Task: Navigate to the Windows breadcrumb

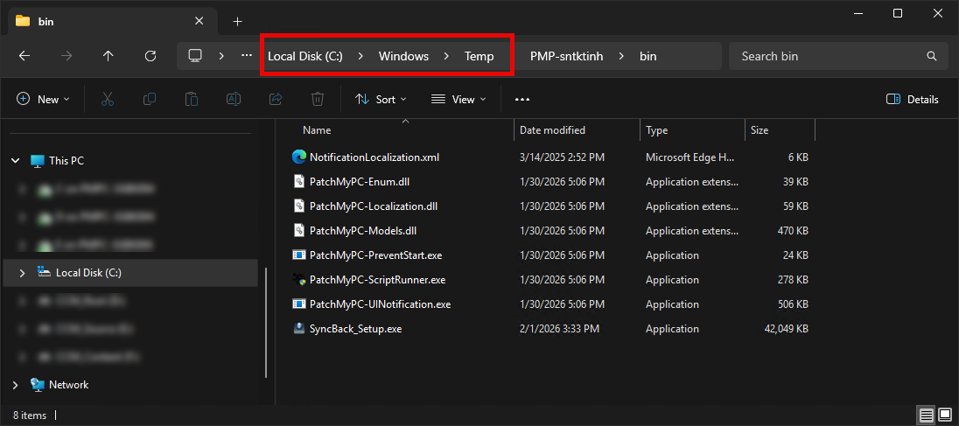Action: coord(403,56)
